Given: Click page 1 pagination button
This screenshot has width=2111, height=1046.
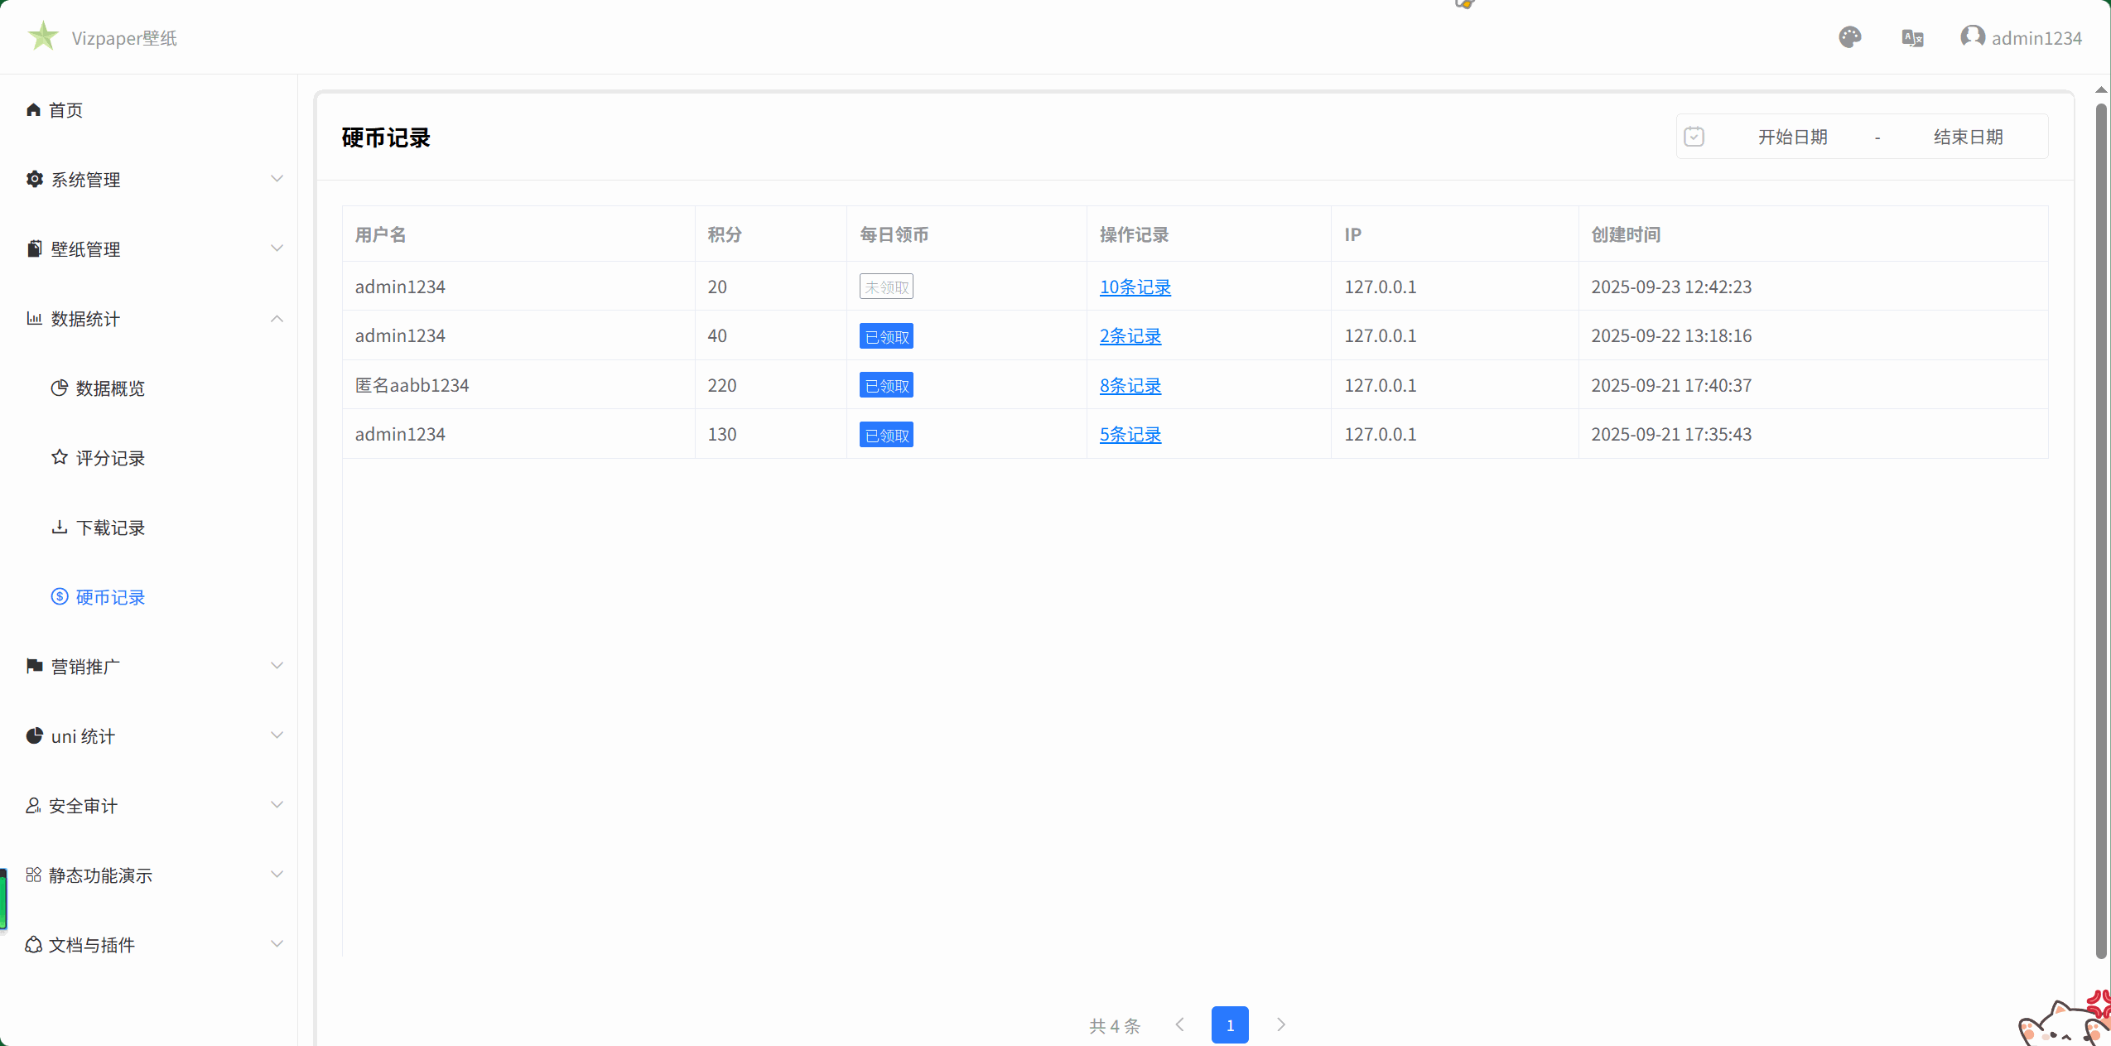Looking at the screenshot, I should point(1229,1025).
